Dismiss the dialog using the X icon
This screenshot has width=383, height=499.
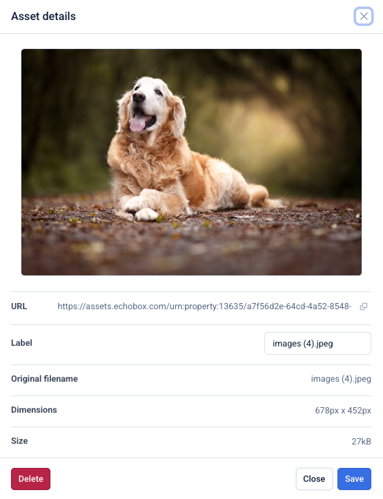tap(364, 17)
